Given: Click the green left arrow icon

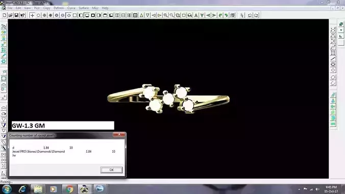Looking at the screenshot, I should pos(208,15).
